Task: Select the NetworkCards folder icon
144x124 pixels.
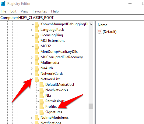Action: (37, 74)
